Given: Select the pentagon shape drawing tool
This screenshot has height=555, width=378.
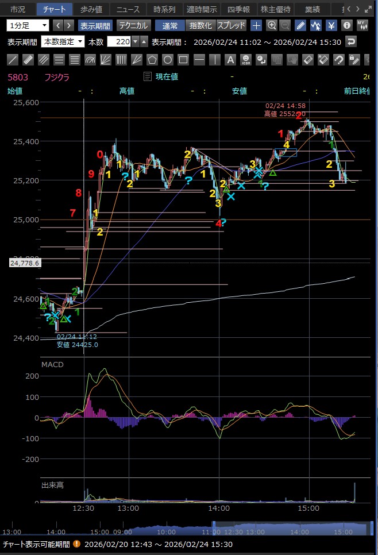Looking at the screenshot, I should (x=152, y=59).
